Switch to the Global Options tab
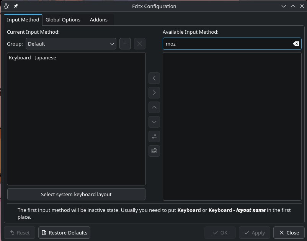The image size is (307, 241). tap(63, 20)
